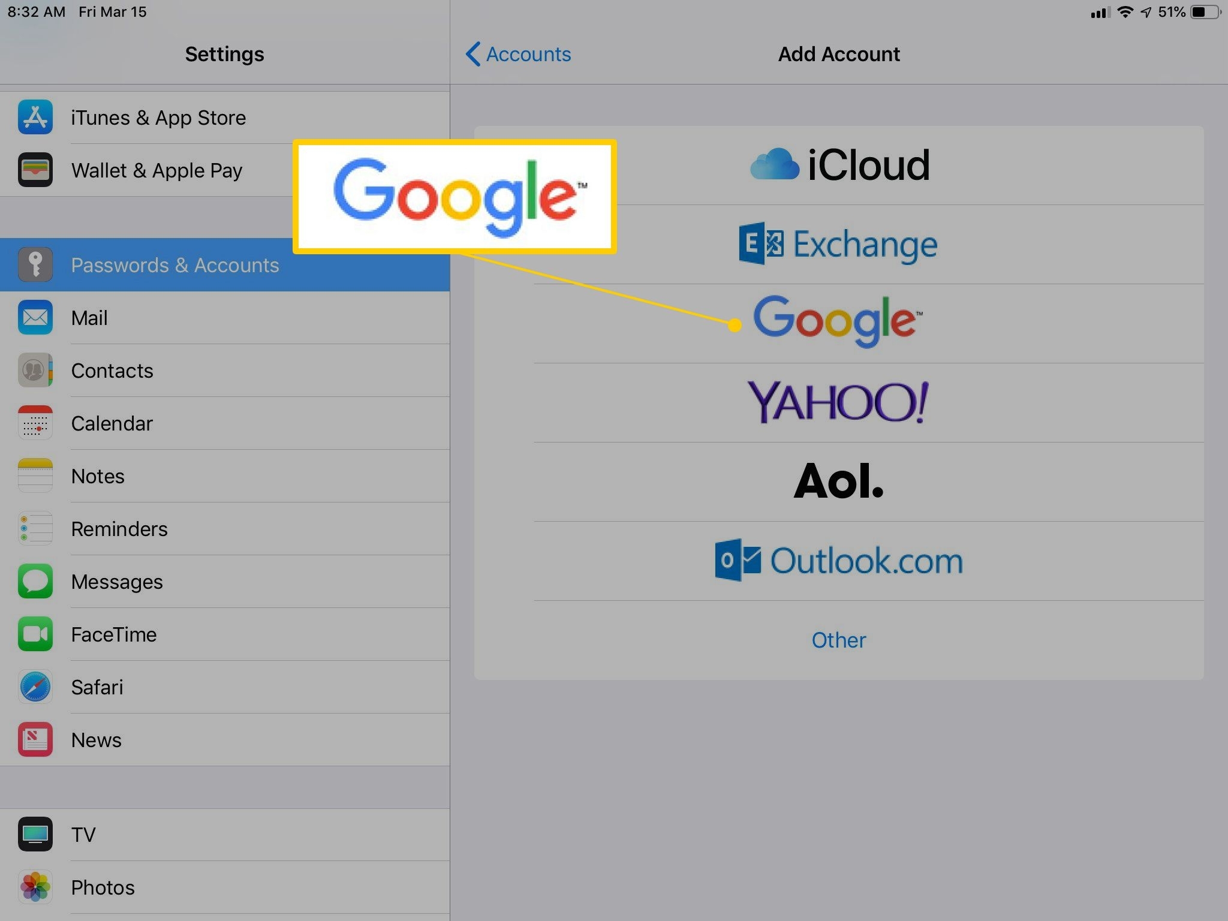Select Exchange account option
Viewport: 1228px width, 921px height.
coord(838,242)
